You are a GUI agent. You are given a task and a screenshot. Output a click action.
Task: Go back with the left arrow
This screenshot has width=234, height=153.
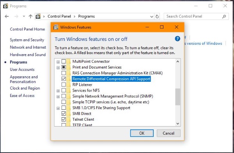[x=7, y=16]
